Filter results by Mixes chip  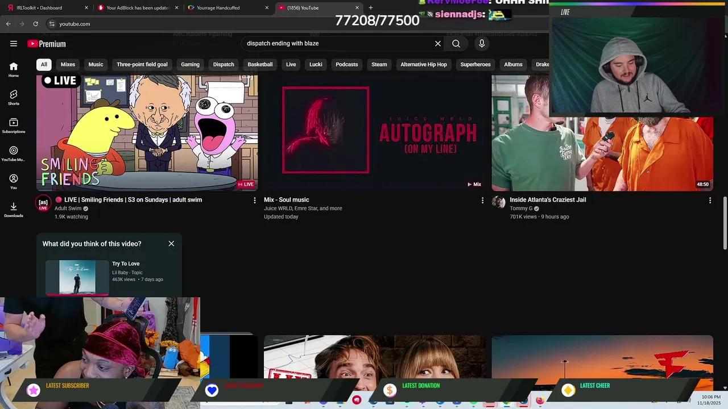point(68,64)
